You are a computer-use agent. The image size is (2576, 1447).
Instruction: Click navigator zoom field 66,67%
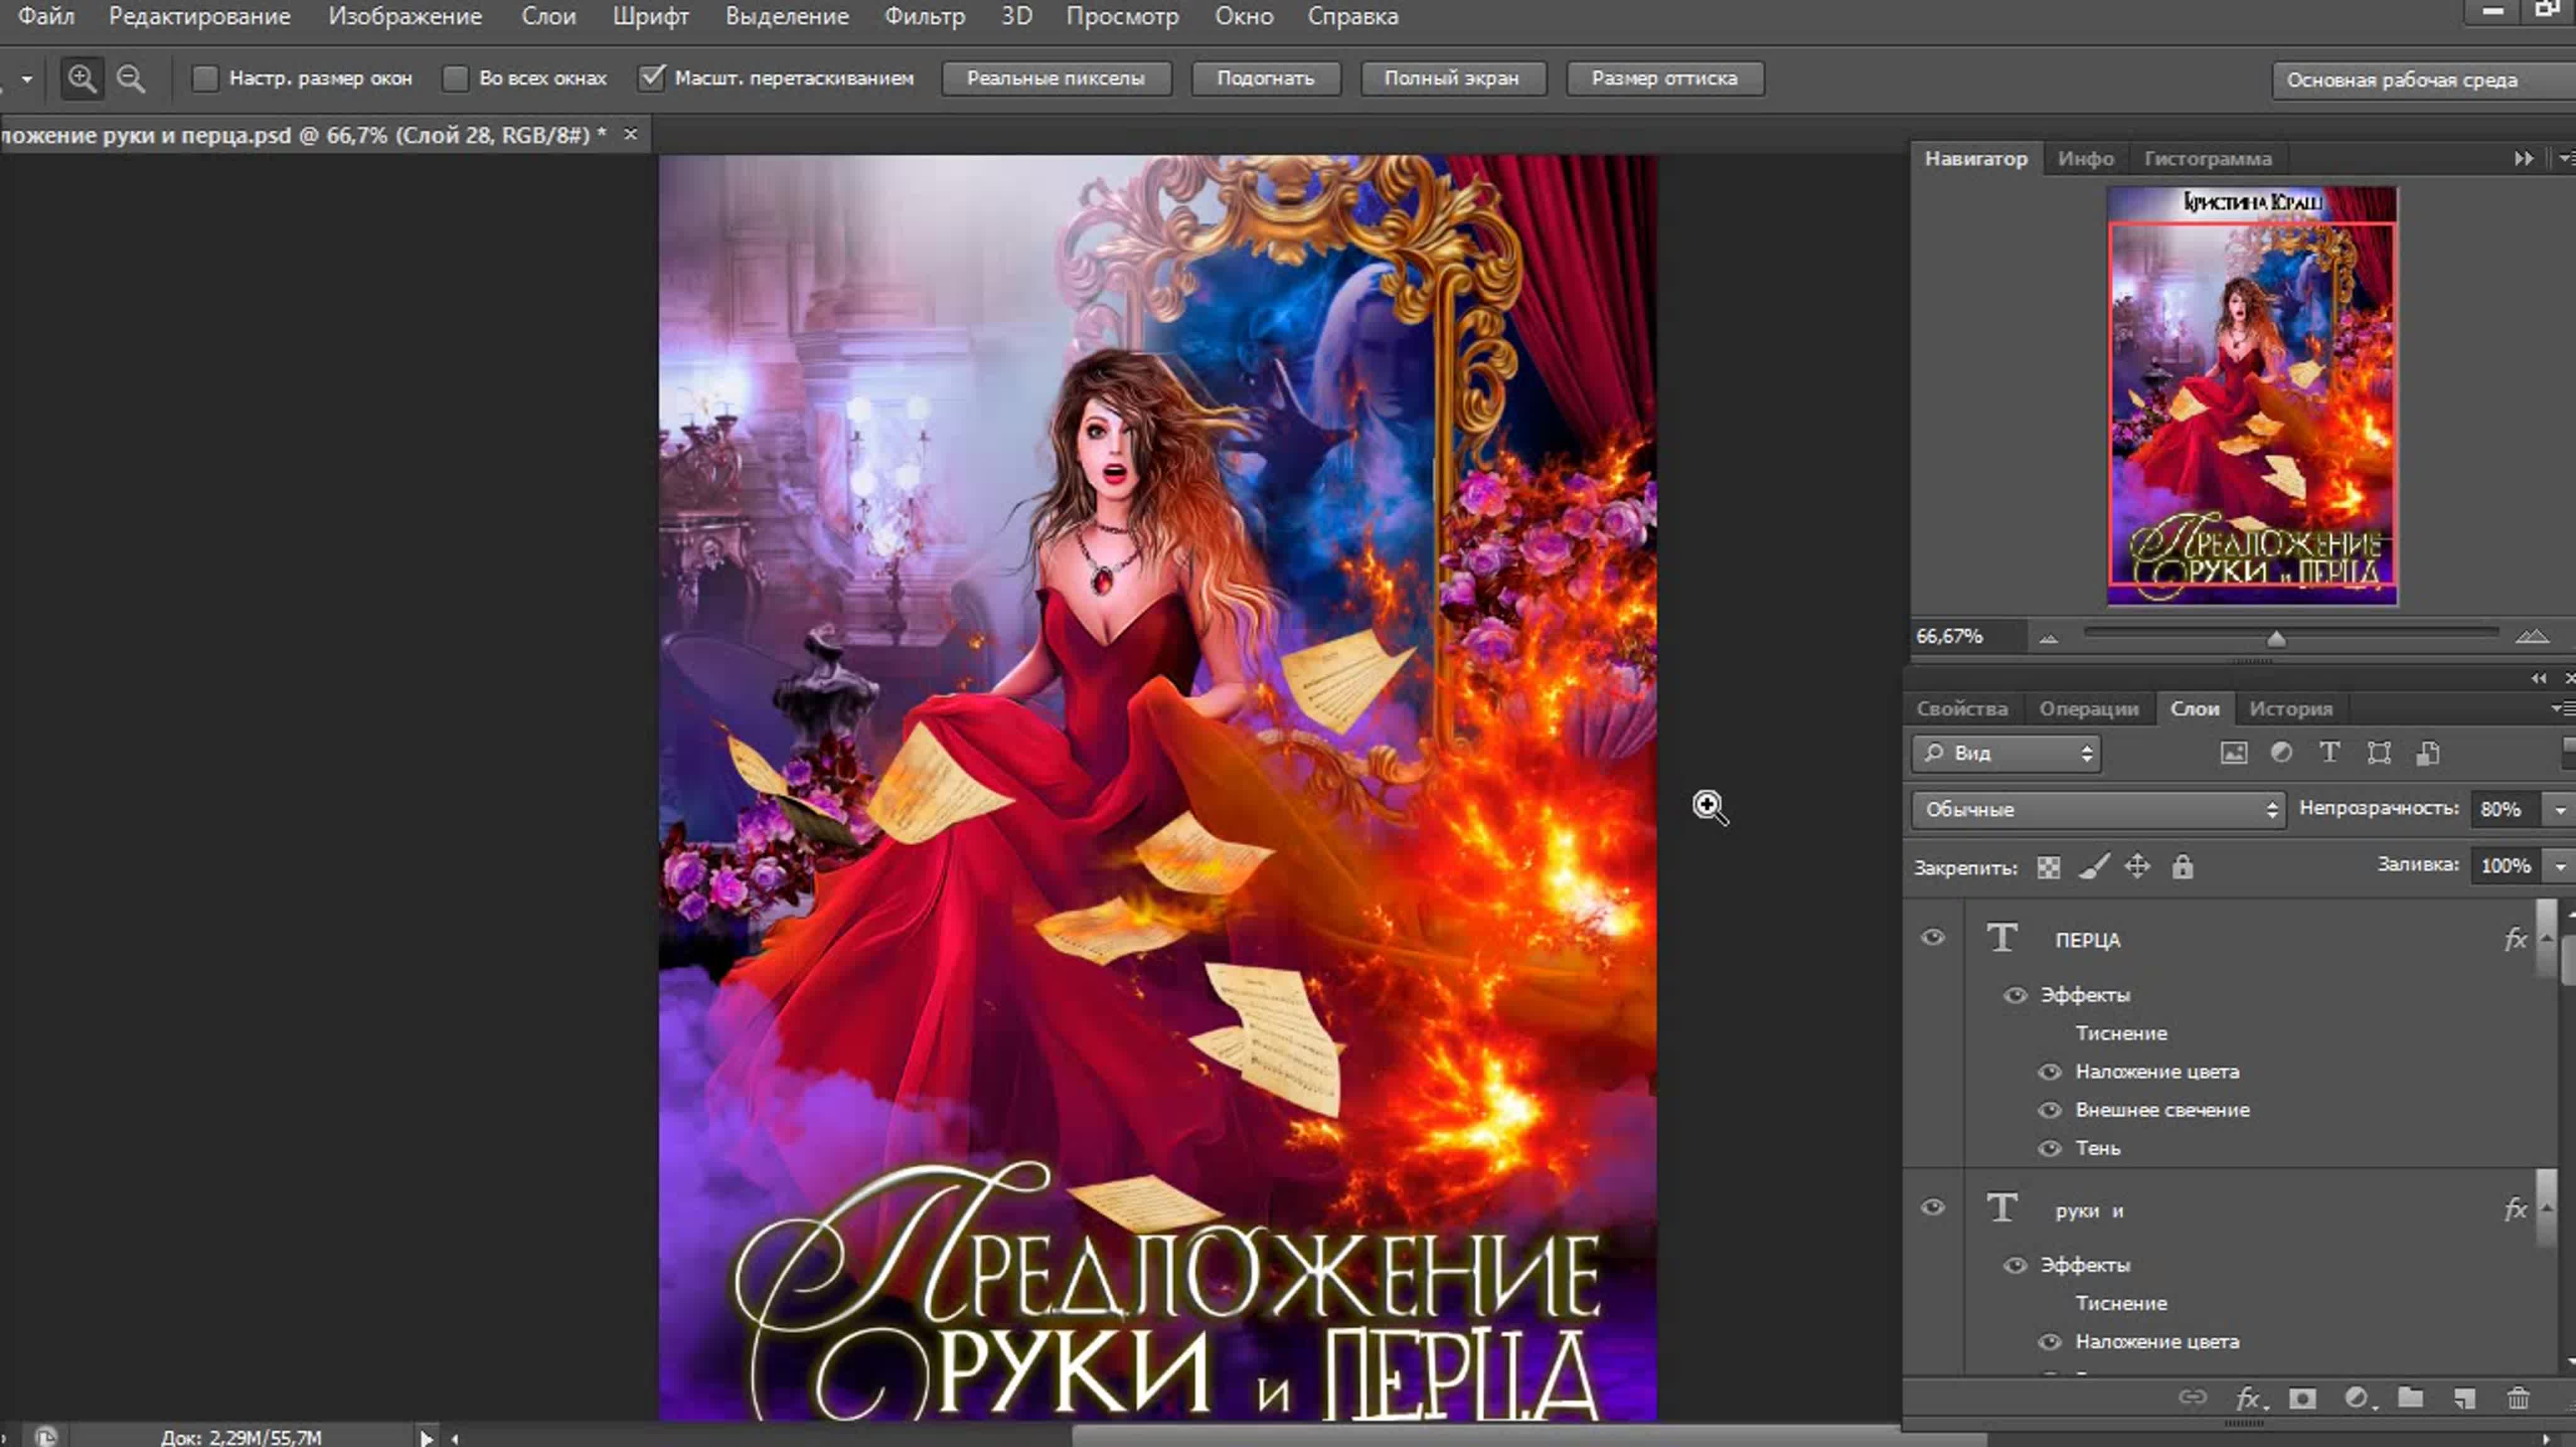tap(1968, 636)
